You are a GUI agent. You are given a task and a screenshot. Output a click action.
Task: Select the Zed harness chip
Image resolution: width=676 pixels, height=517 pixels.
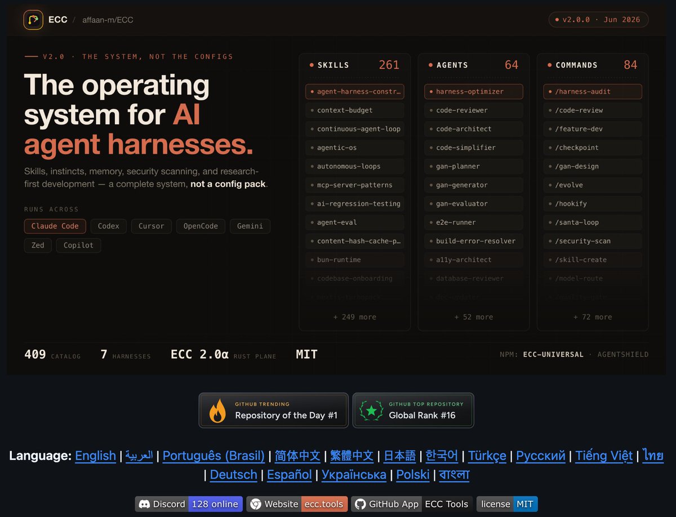point(38,246)
